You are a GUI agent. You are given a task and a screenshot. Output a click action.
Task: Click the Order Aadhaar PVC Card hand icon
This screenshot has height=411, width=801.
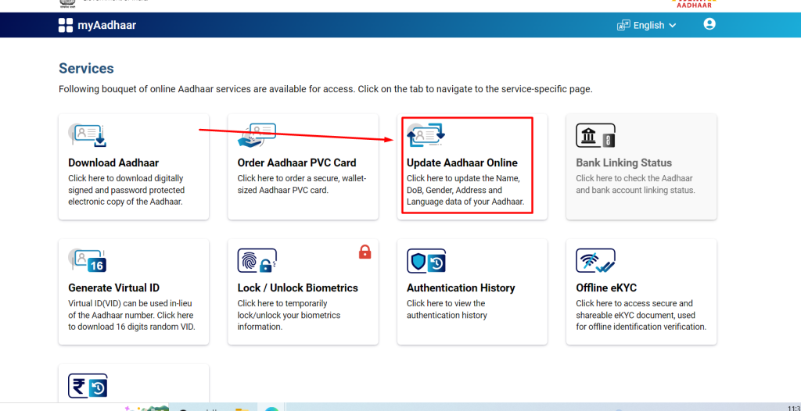[257, 135]
